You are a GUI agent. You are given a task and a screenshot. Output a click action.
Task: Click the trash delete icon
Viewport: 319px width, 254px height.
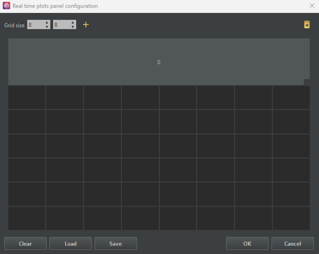point(307,25)
